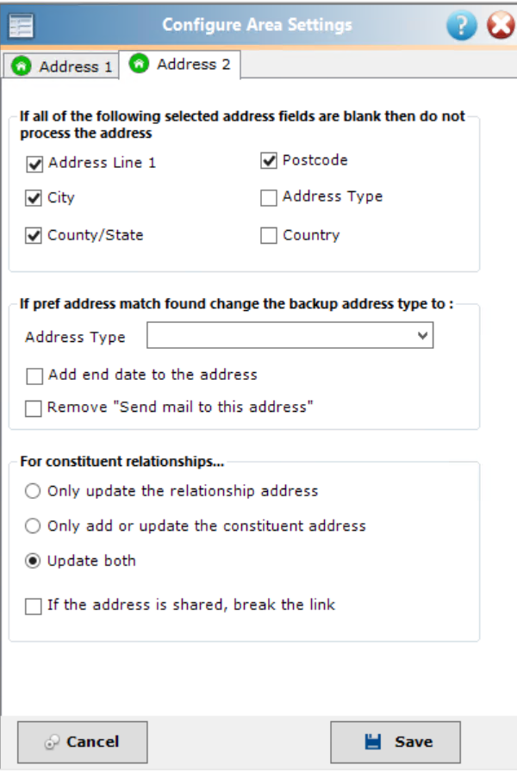Image resolution: width=517 pixels, height=771 pixels.
Task: Tick the Country checkbox
Action: (x=269, y=235)
